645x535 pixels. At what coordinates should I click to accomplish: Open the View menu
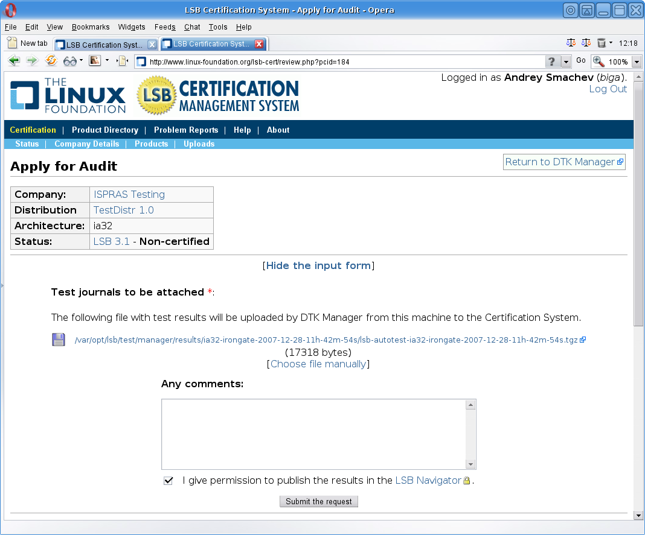click(55, 27)
